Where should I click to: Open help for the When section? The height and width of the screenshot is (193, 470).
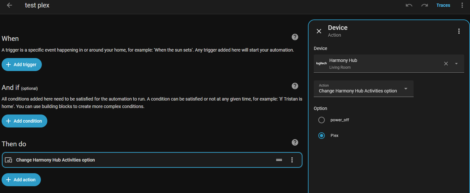tap(295, 37)
